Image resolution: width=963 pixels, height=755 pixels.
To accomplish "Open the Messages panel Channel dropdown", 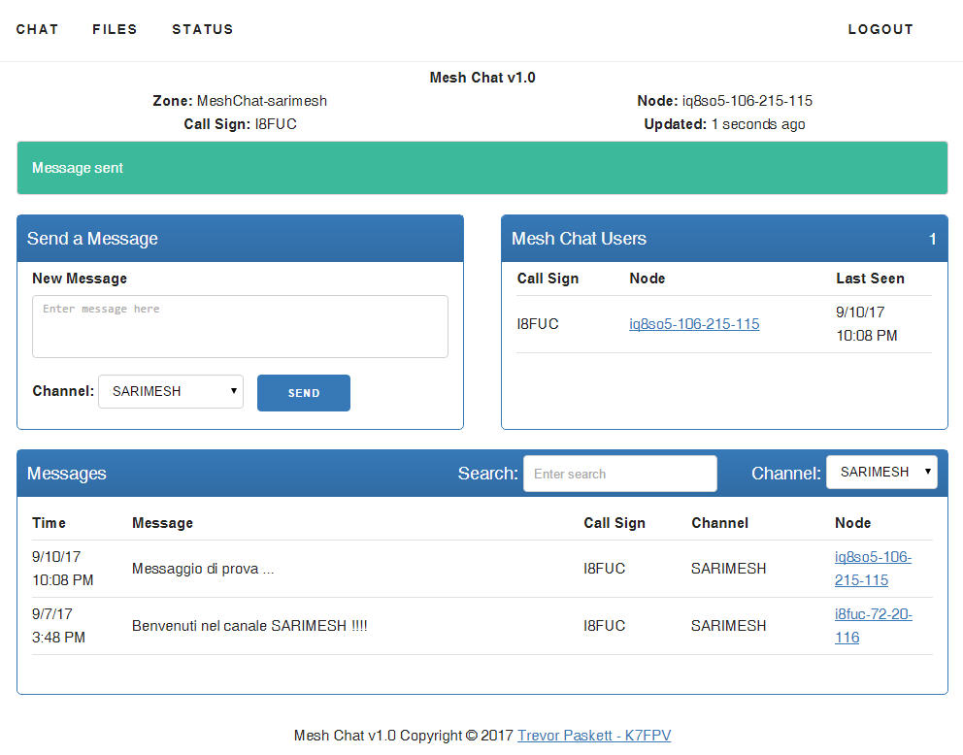I will (881, 472).
